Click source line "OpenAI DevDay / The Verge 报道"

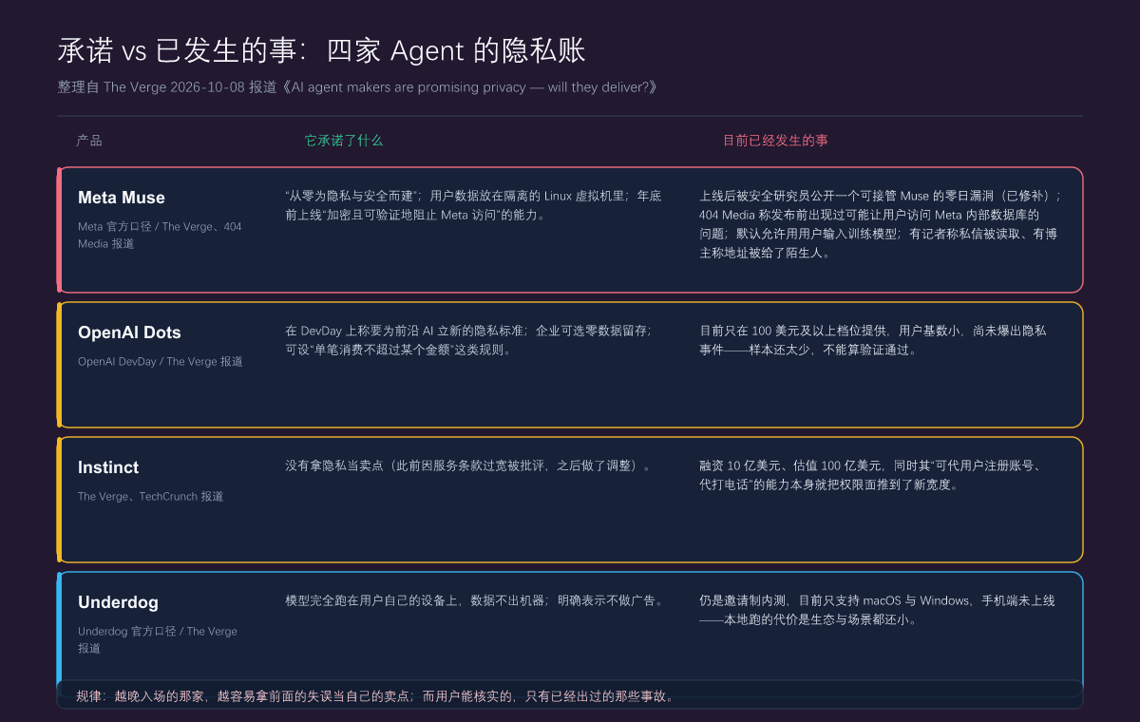click(x=161, y=362)
